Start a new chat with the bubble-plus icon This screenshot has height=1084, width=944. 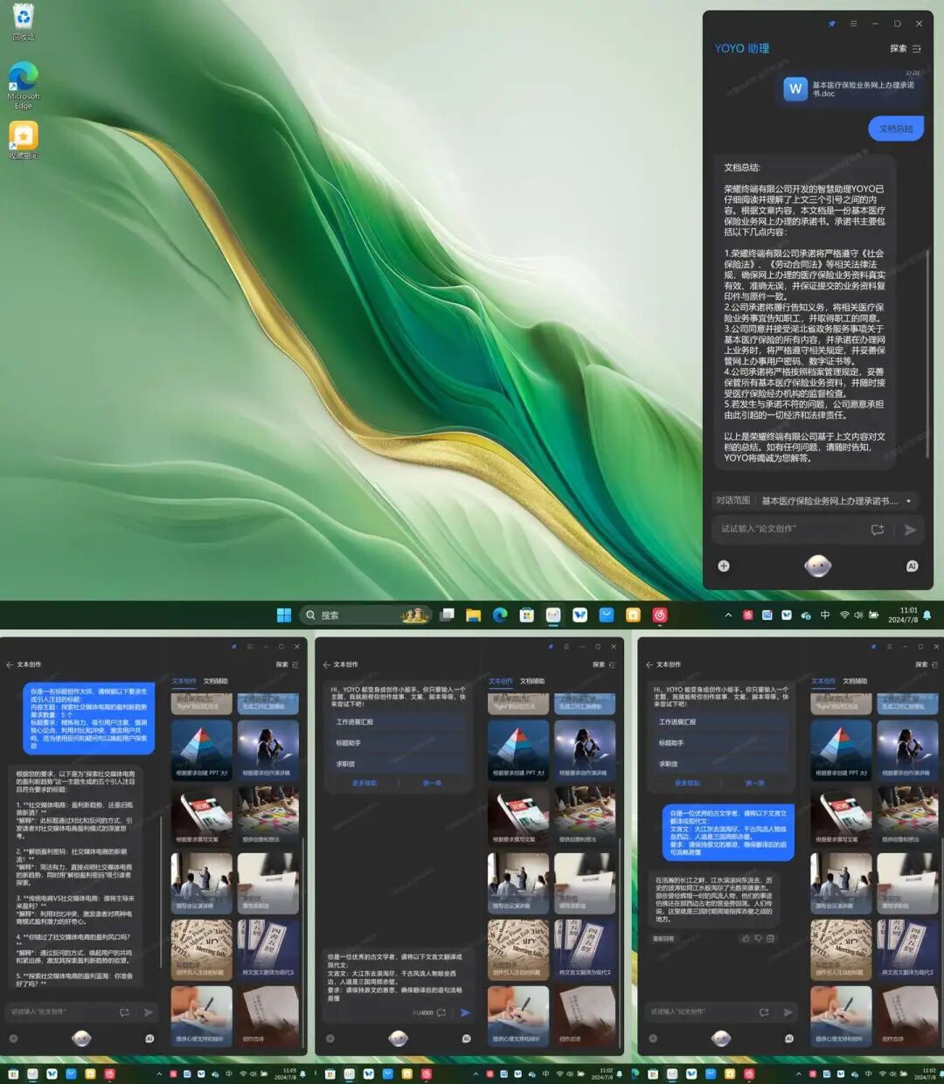click(878, 530)
